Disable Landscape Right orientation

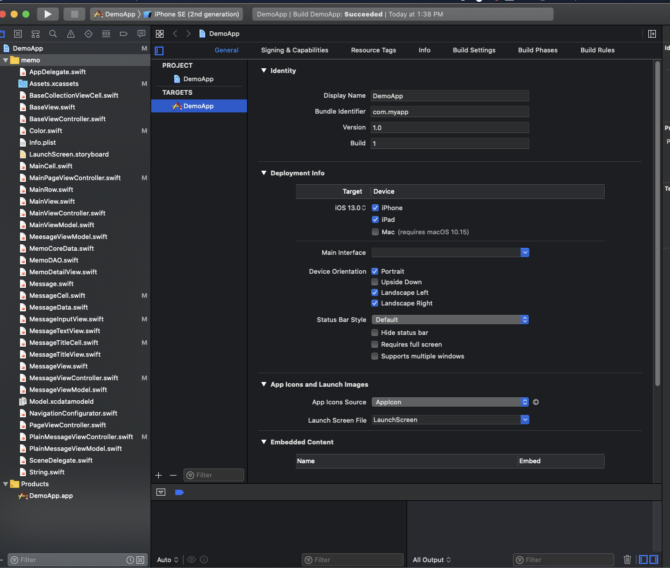pos(375,303)
